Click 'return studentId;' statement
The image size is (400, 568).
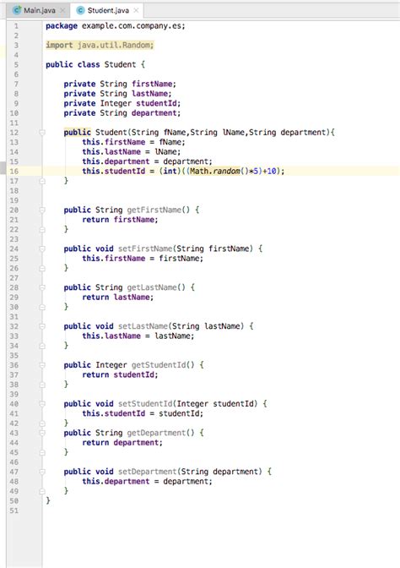click(x=120, y=375)
